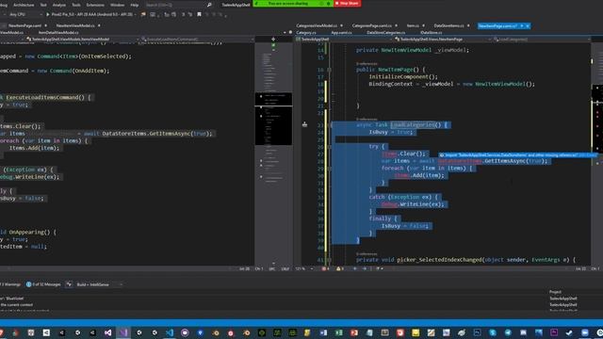The width and height of the screenshot is (603, 339).
Task: Open the right editor project dropdown
Action: [344, 40]
